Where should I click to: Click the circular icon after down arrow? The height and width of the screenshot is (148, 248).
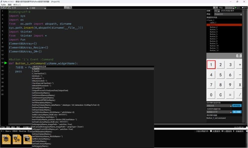[x=71, y=8]
